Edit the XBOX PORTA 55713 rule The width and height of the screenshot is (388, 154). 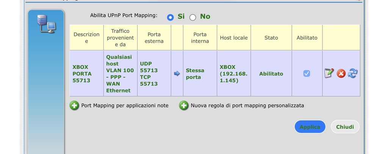(329, 73)
